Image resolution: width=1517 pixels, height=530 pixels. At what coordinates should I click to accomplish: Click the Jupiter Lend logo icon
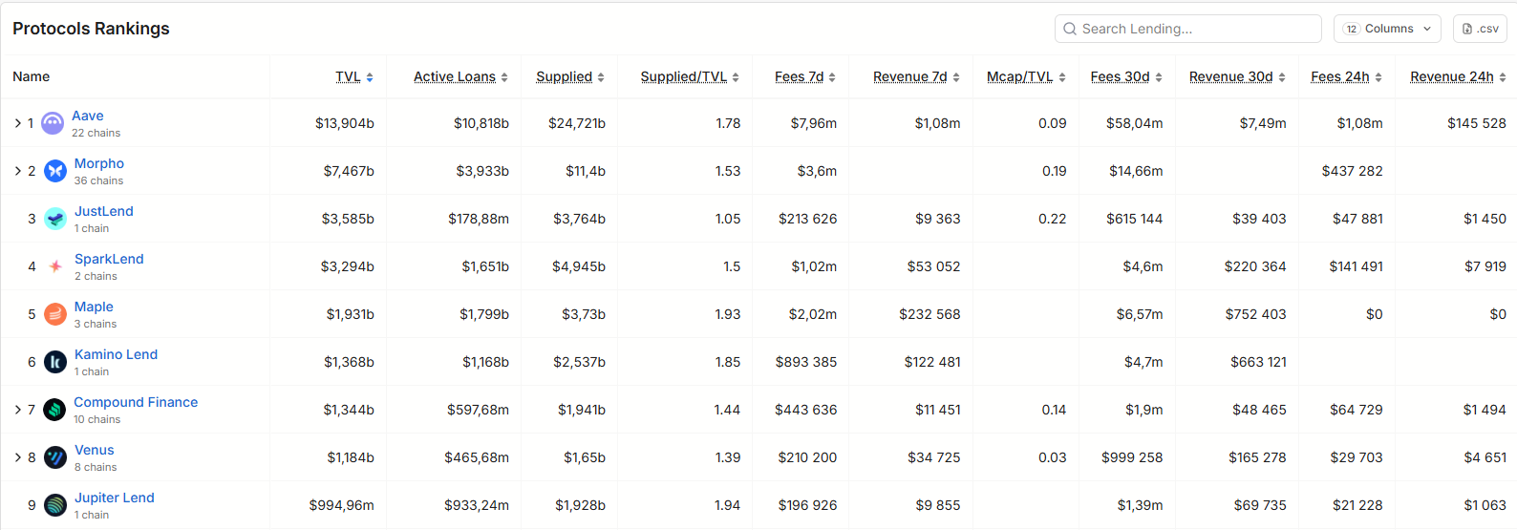point(55,505)
